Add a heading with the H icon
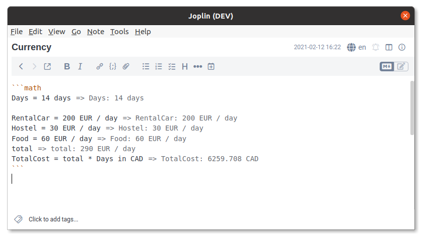The width and height of the screenshot is (424, 239). [185, 66]
